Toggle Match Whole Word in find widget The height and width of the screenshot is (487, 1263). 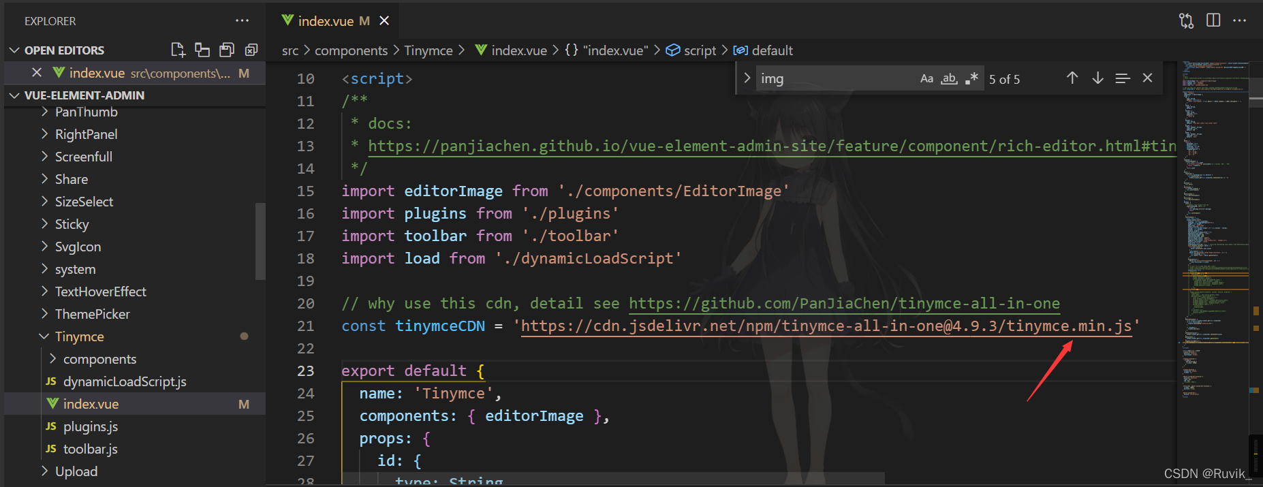pos(949,78)
